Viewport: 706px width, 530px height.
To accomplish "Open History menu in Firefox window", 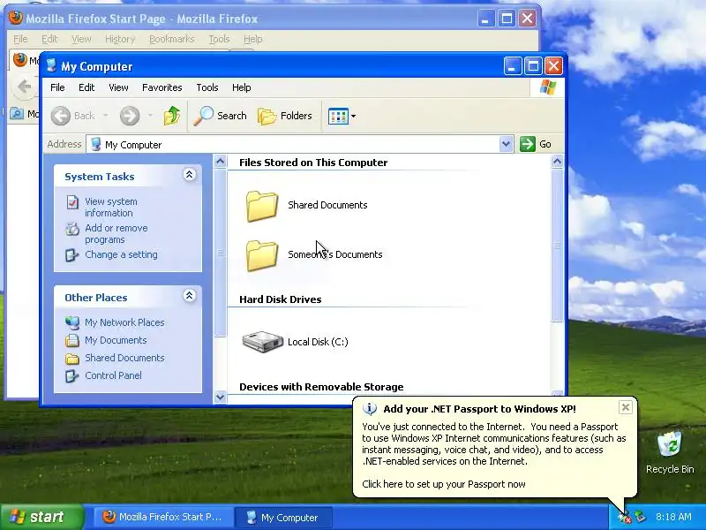I will pos(120,39).
